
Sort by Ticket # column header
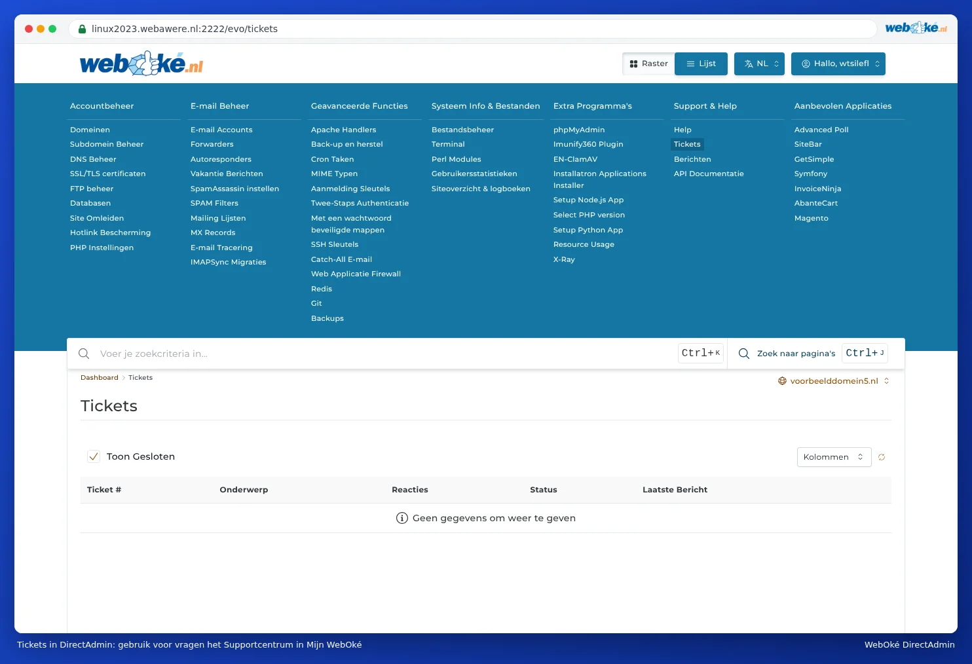click(104, 490)
